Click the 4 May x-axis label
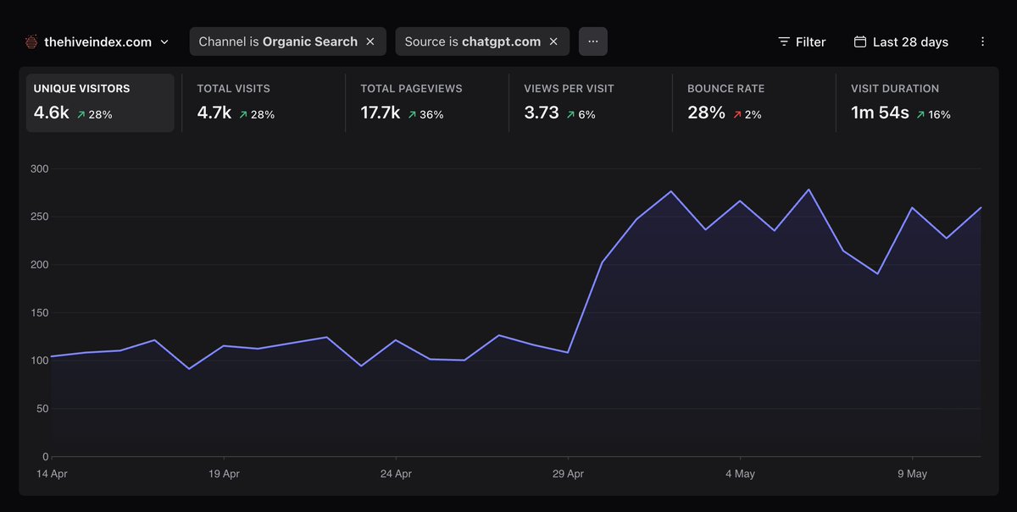Screen dimensions: 1017x512 (740, 474)
